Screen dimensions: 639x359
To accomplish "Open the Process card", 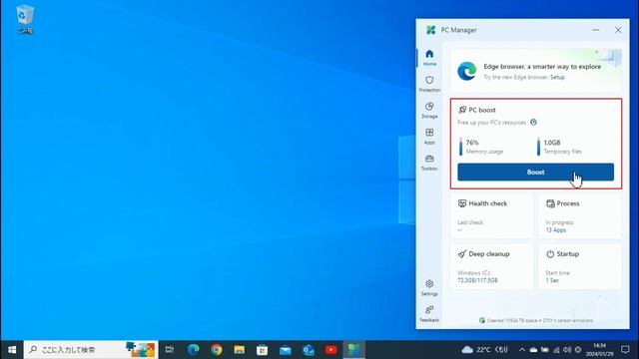I will tap(580, 215).
